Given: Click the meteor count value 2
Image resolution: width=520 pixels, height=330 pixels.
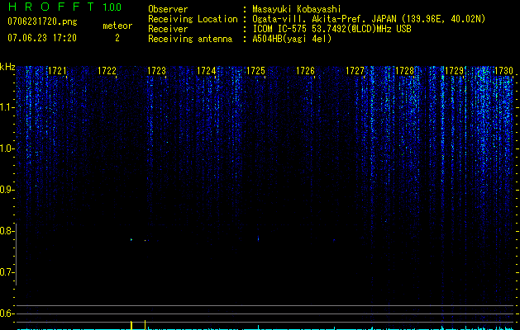Looking at the screenshot, I should coord(117,38).
